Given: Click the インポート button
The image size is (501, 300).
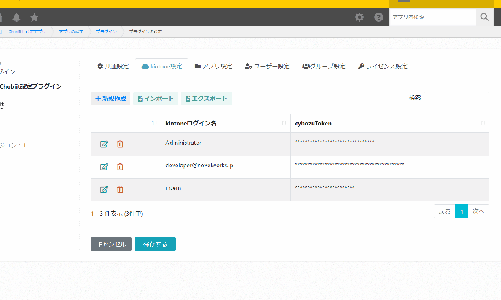Looking at the screenshot, I should click(156, 99).
